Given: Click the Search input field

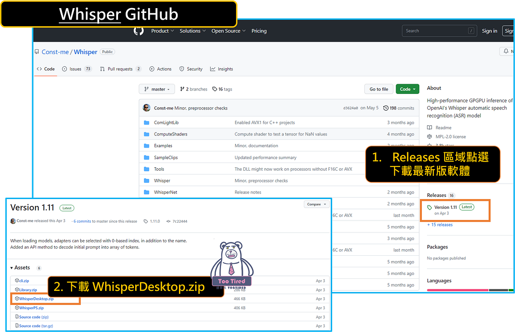Looking at the screenshot, I should [439, 30].
